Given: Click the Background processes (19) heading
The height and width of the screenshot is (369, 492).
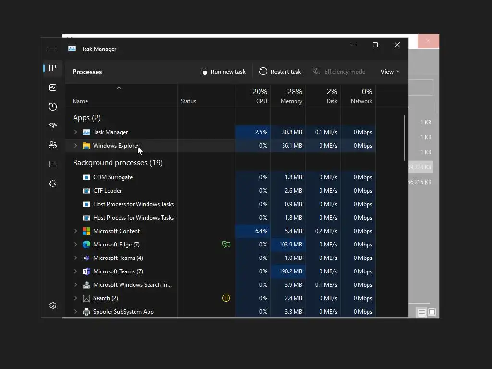Looking at the screenshot, I should click(x=118, y=163).
